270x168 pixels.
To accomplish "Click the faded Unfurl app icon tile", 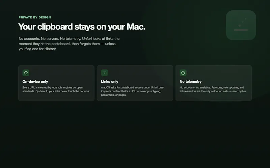I will (241, 25).
